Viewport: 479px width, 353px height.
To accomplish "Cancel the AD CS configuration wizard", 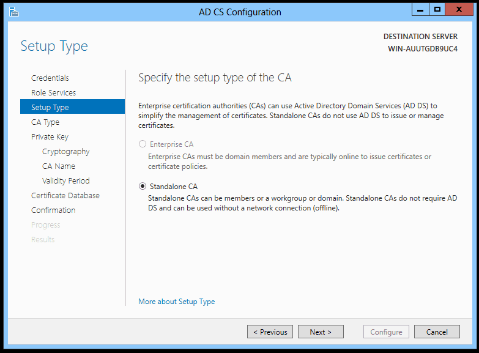I will [x=437, y=332].
